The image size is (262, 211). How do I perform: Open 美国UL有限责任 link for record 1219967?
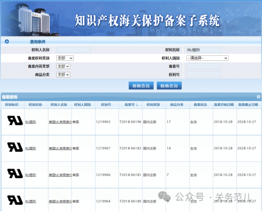pos(60,148)
